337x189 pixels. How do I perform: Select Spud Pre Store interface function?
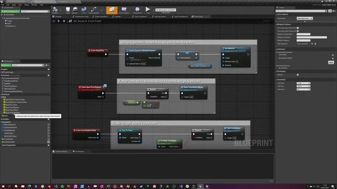pyautogui.click(x=12, y=105)
